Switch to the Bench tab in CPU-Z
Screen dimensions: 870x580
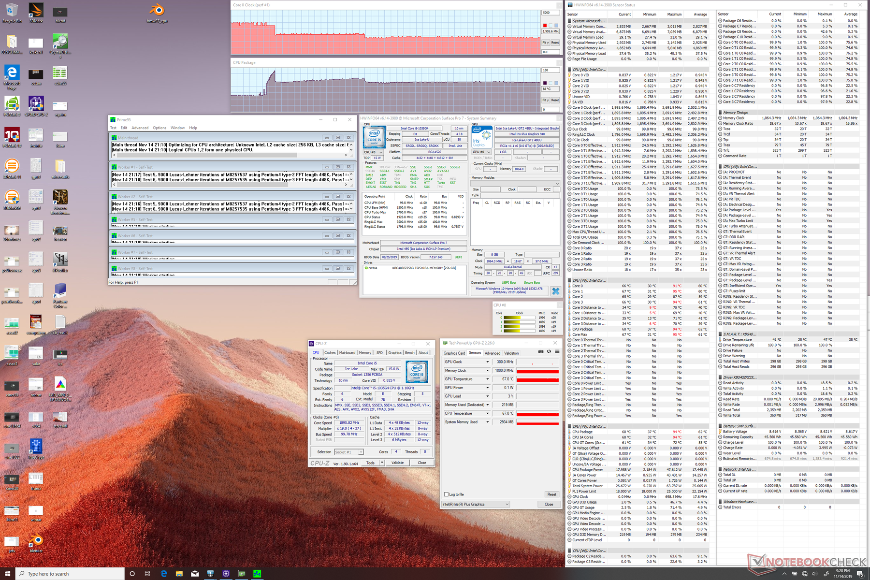tap(410, 353)
